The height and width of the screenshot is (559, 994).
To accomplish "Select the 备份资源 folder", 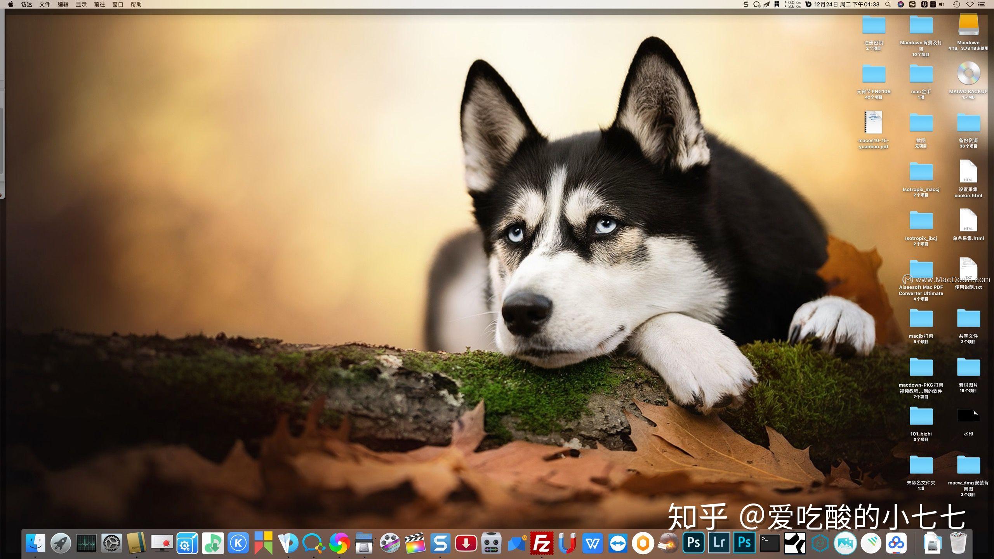I will click(x=968, y=123).
